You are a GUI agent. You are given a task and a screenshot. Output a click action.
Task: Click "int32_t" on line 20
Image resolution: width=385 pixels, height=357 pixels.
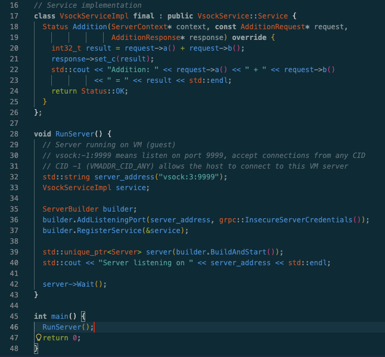(66, 48)
